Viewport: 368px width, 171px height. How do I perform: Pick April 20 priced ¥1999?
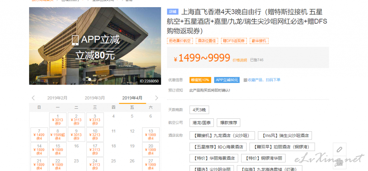(x=151, y=150)
